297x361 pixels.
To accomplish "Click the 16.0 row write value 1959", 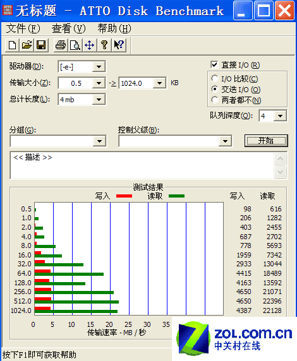I will [244, 255].
